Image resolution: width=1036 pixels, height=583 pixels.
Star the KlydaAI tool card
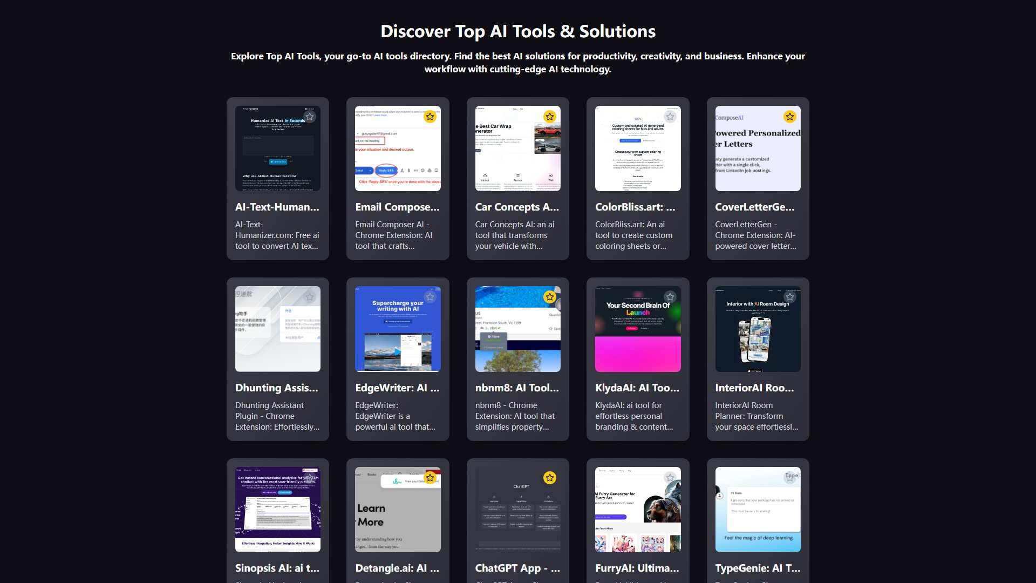pos(670,297)
